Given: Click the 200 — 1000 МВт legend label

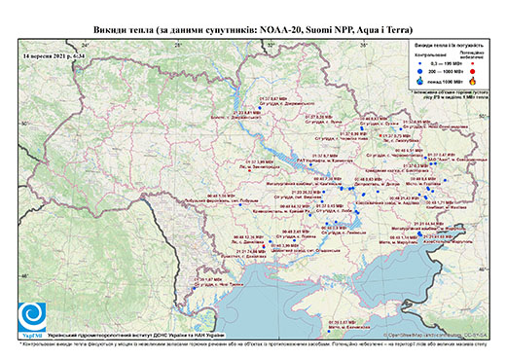Looking at the screenshot, I should pyautogui.click(x=445, y=72).
